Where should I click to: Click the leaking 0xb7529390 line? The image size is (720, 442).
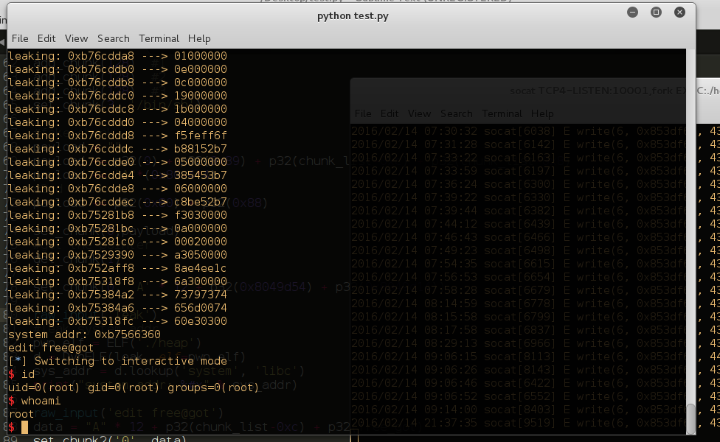tap(117, 256)
